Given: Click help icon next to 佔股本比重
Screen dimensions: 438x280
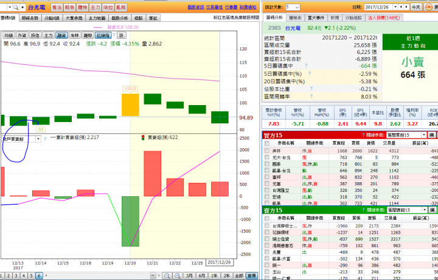Looking at the screenshot, I should tap(311, 89).
